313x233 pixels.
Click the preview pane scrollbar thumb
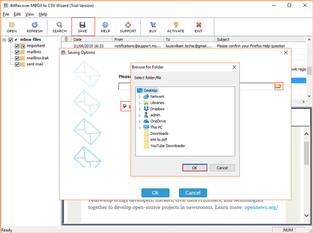pos(306,153)
